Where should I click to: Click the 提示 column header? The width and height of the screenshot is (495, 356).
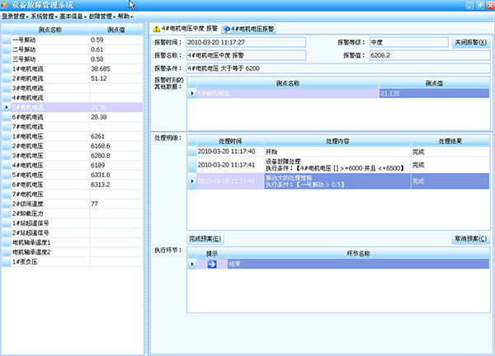tap(212, 254)
